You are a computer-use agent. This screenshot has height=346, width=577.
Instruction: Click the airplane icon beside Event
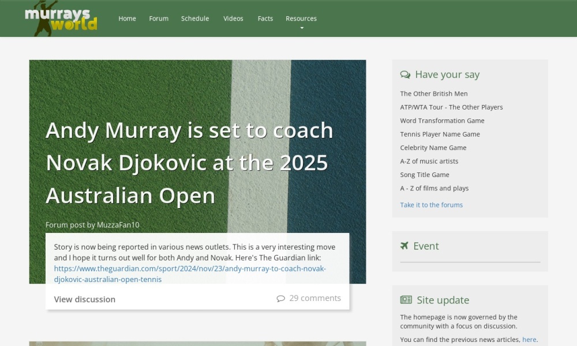tap(404, 246)
